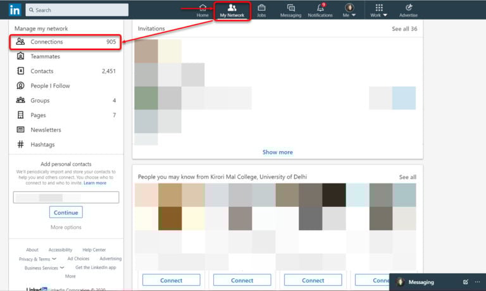486x291 pixels.
Task: Click the Hashtags # icon
Action: click(x=20, y=144)
